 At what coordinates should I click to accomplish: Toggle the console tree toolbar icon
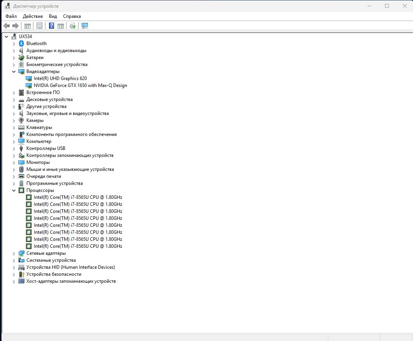27,26
